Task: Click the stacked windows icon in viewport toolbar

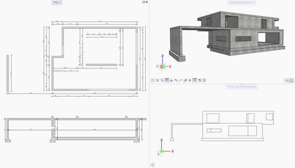Action: pos(185,80)
